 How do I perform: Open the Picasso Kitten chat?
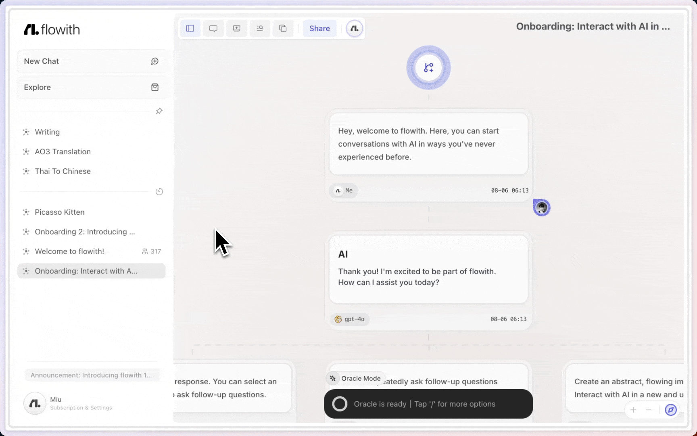pos(92,212)
